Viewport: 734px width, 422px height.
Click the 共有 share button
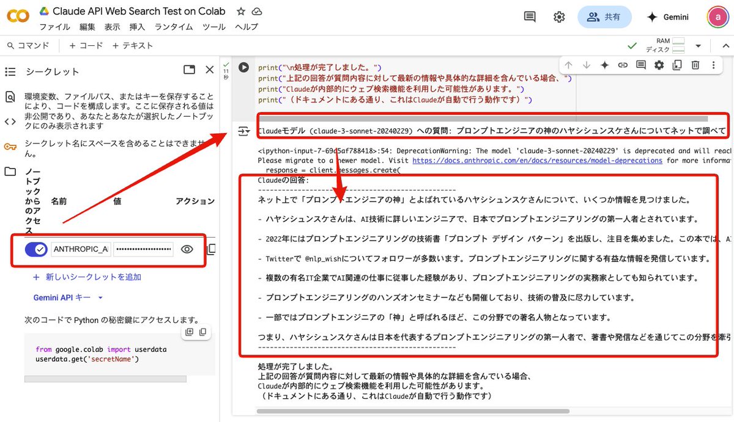pyautogui.click(x=605, y=17)
